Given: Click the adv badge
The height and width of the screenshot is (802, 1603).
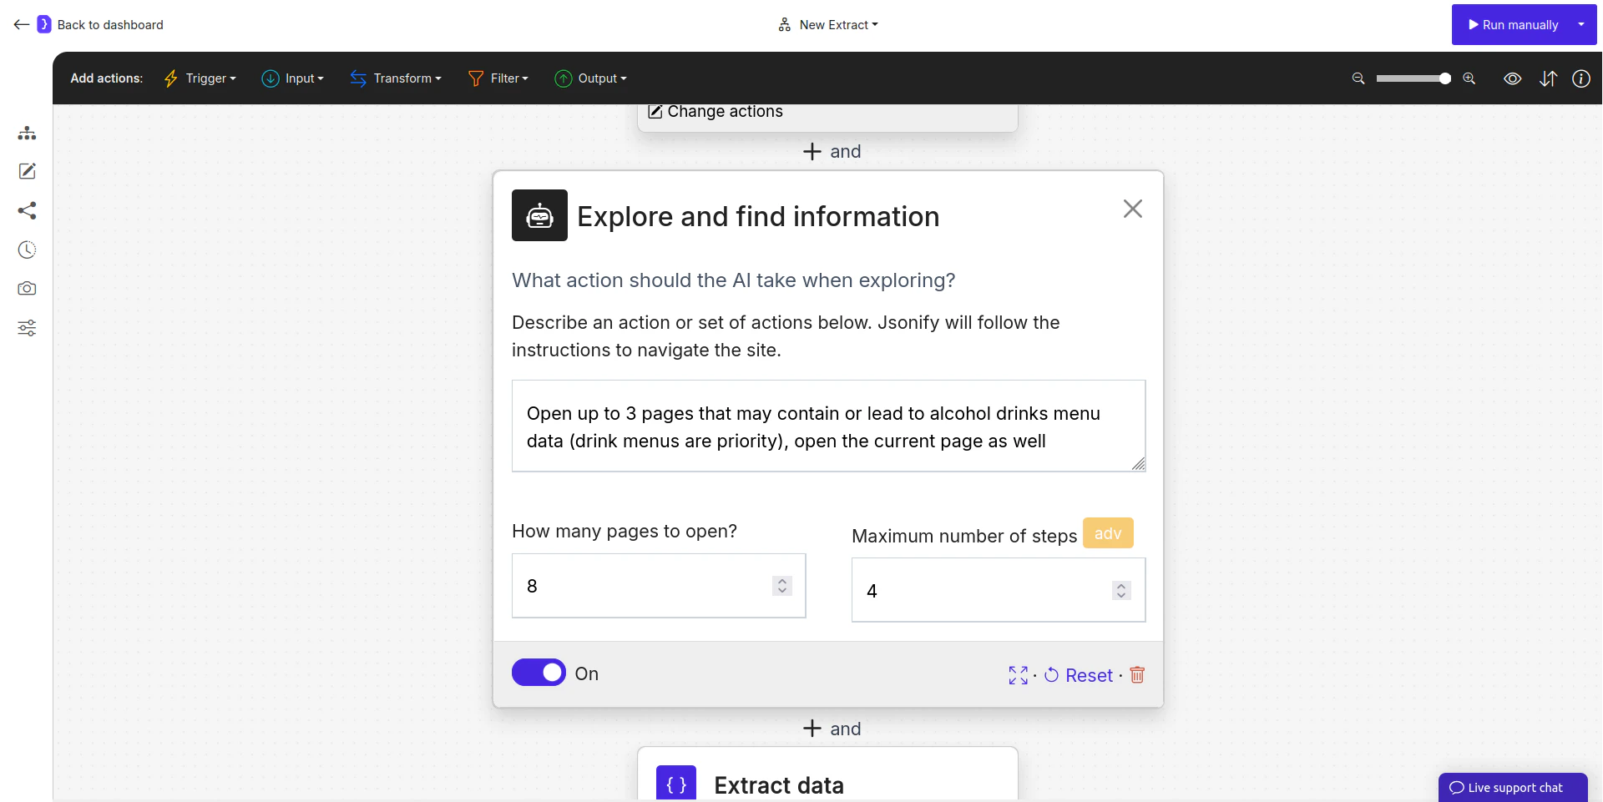Looking at the screenshot, I should point(1108,533).
